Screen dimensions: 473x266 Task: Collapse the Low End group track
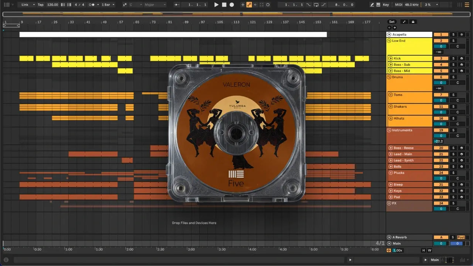point(389,41)
